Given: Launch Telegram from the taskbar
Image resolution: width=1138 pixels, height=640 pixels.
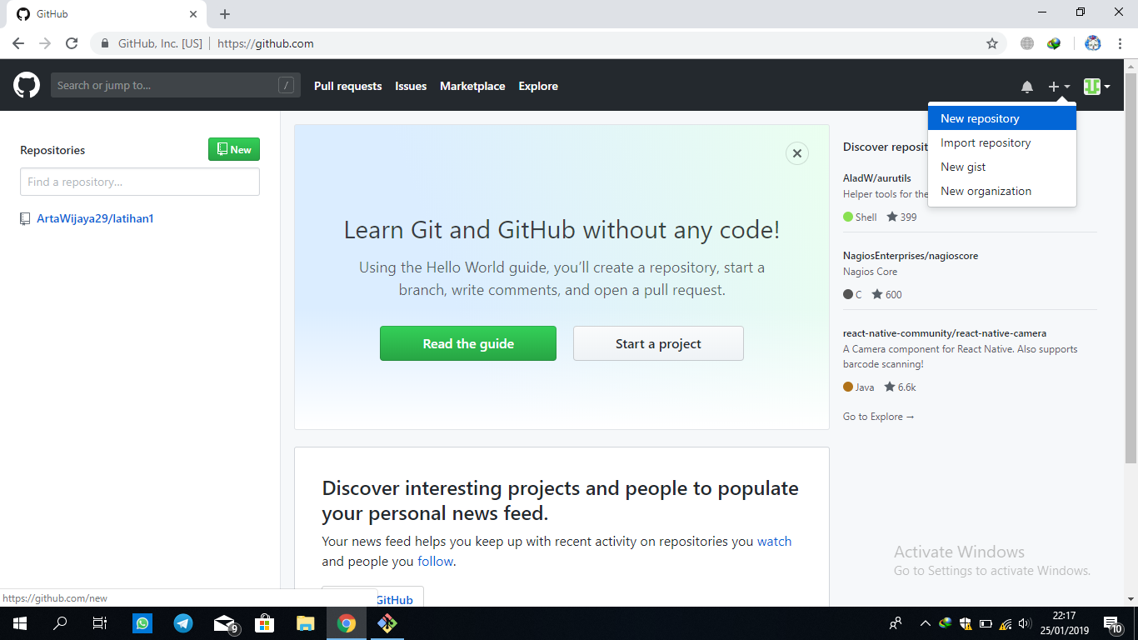Looking at the screenshot, I should pos(183,623).
